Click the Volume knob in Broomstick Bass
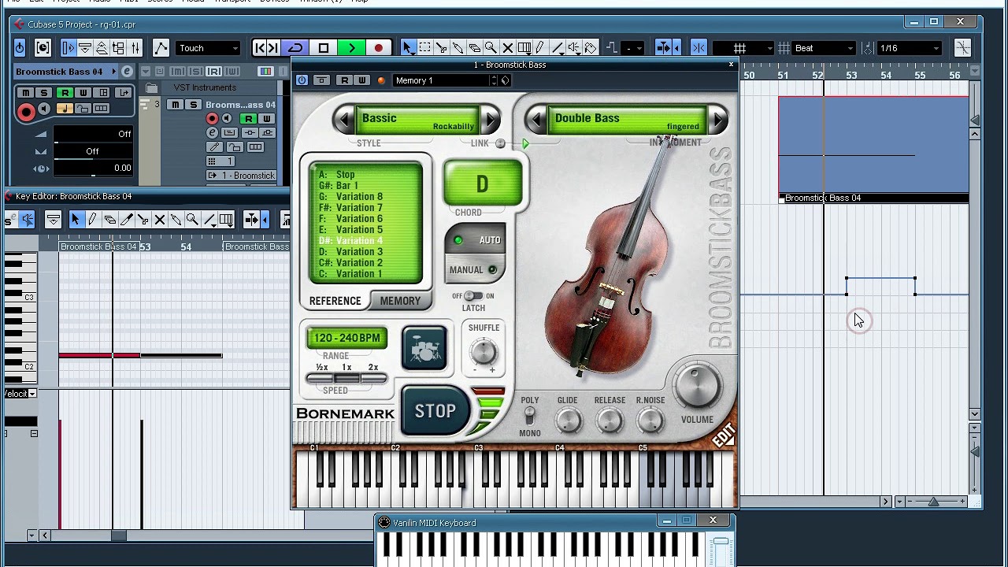Screen dimensions: 1008x567 click(698, 384)
